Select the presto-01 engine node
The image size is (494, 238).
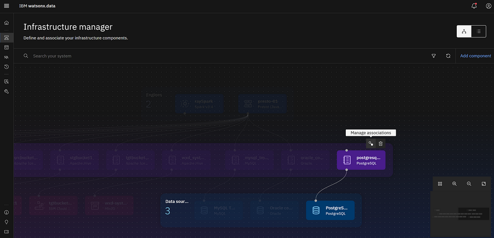(x=263, y=104)
